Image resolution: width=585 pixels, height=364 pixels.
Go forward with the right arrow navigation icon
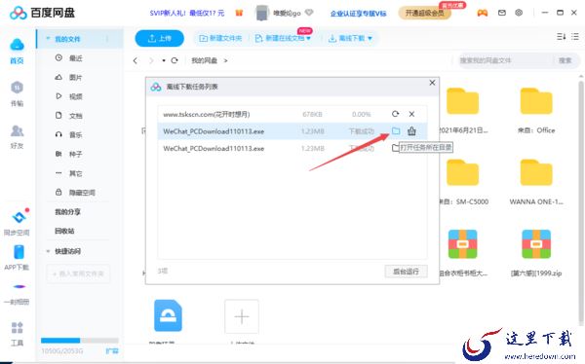click(x=151, y=60)
